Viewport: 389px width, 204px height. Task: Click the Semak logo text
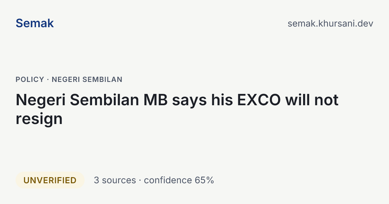pos(35,23)
